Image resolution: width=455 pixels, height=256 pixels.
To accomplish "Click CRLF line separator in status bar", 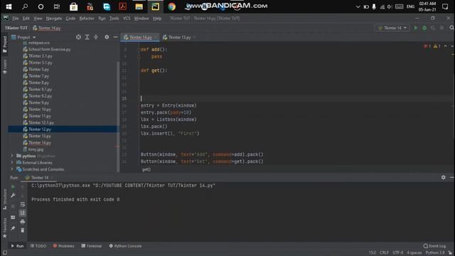I will coord(384,253).
